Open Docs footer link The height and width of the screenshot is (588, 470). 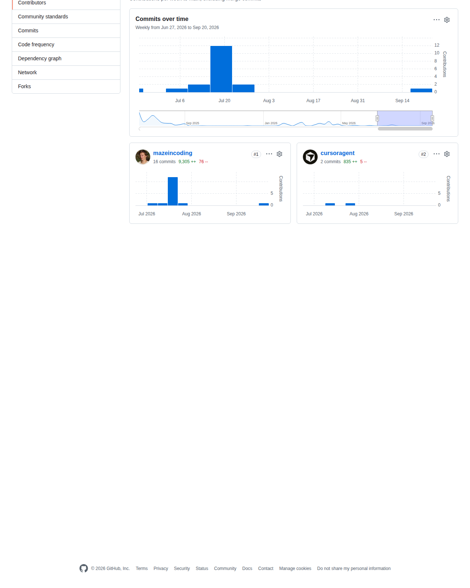click(x=247, y=569)
